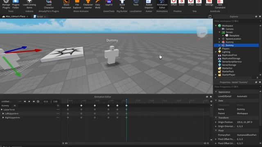
Task: Collapse the Transform properties section
Action: tap(216, 118)
